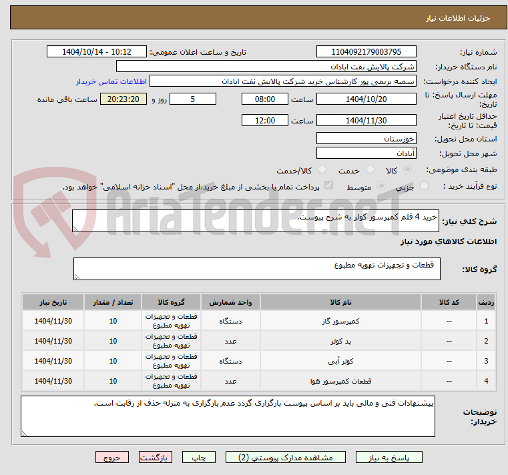
Task: Select the کالا/خدمت radio button
Action: click(322, 169)
